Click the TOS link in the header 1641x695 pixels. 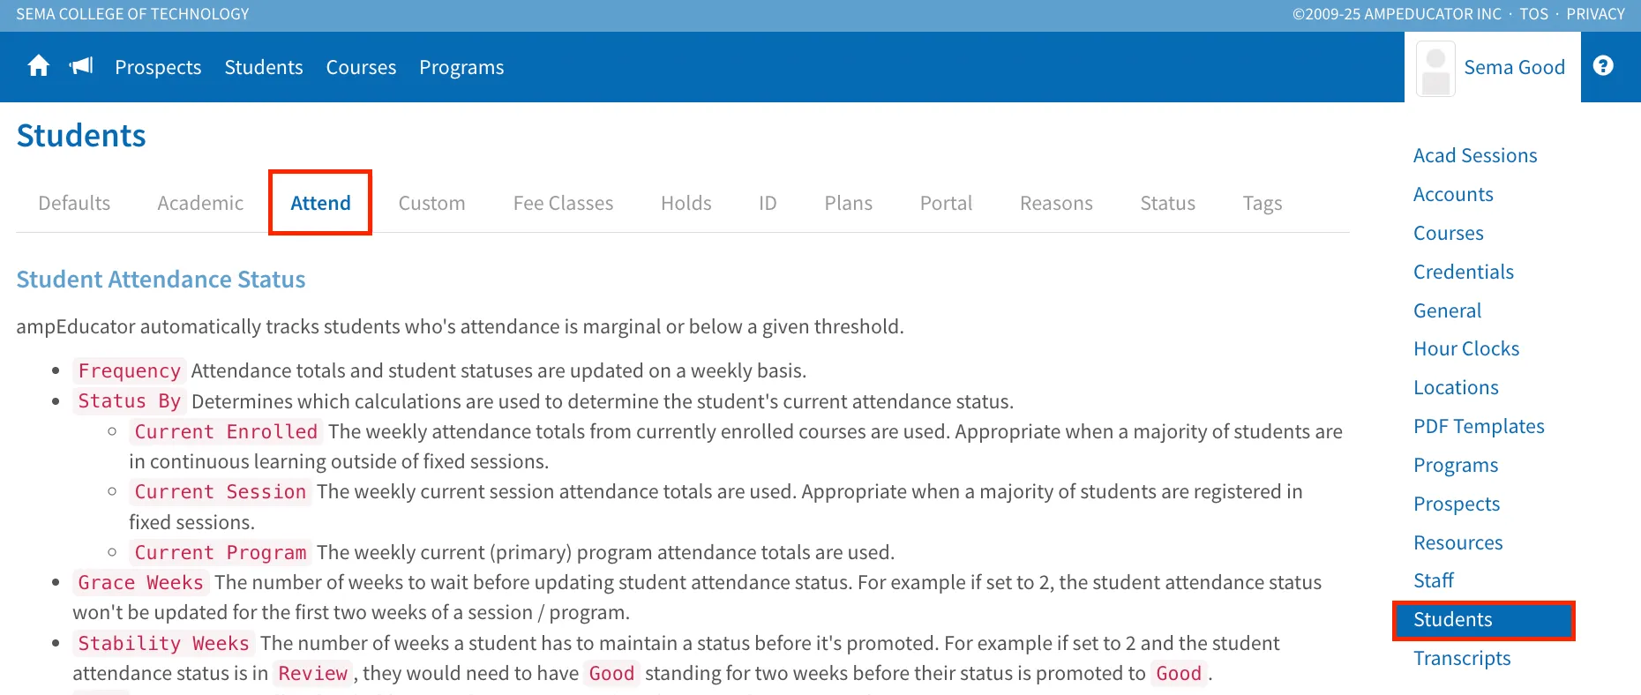(x=1533, y=14)
